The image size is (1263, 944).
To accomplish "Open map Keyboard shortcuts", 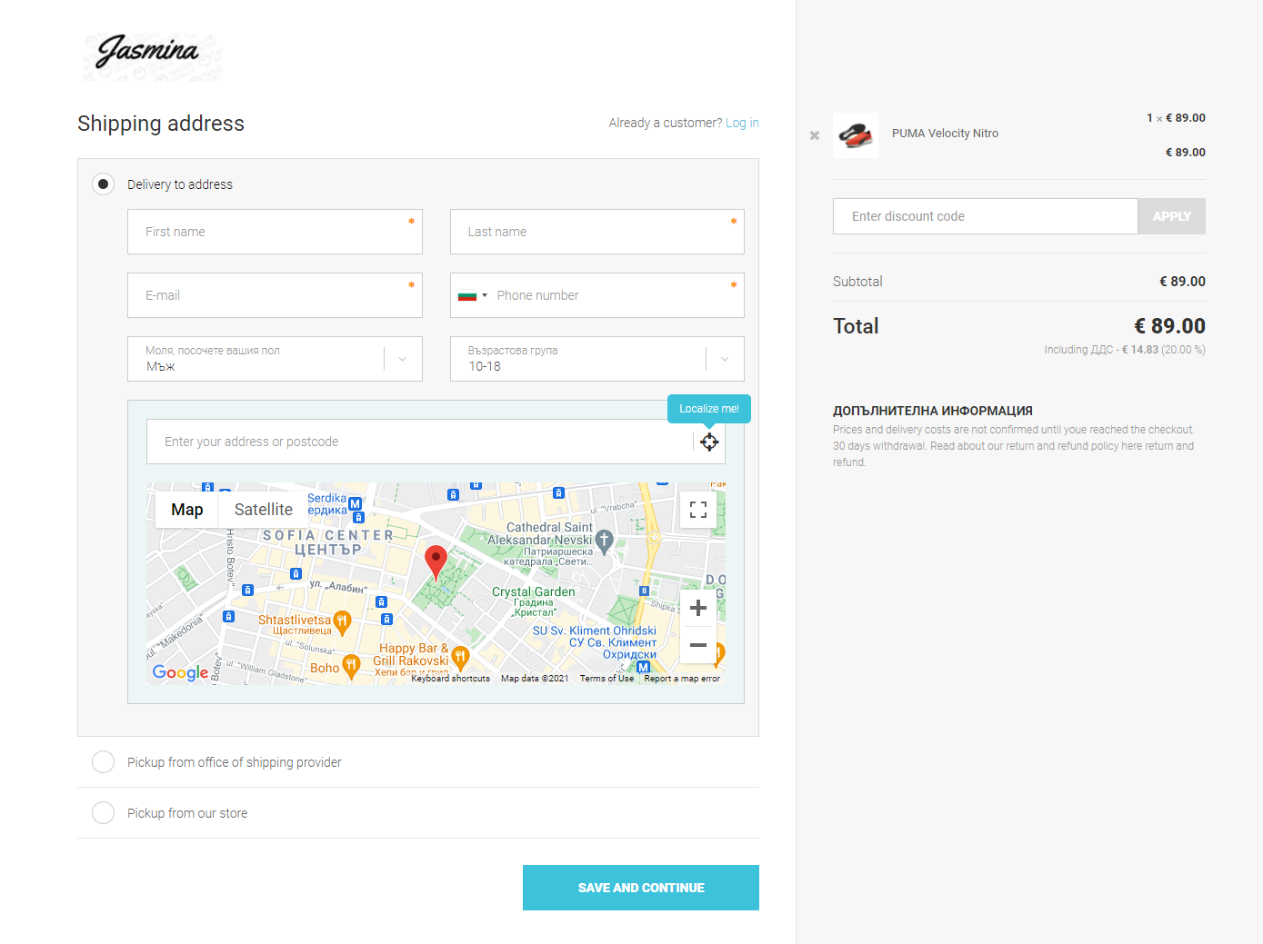I will [x=450, y=679].
